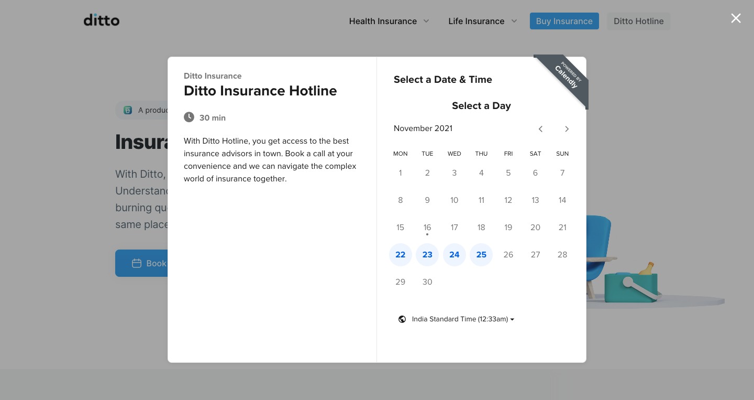The height and width of the screenshot is (400, 754).
Task: Click the Ditto Hotline button
Action: pyautogui.click(x=639, y=21)
